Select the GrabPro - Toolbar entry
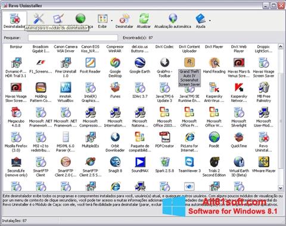The width and height of the screenshot is (286, 226). coord(164,67)
